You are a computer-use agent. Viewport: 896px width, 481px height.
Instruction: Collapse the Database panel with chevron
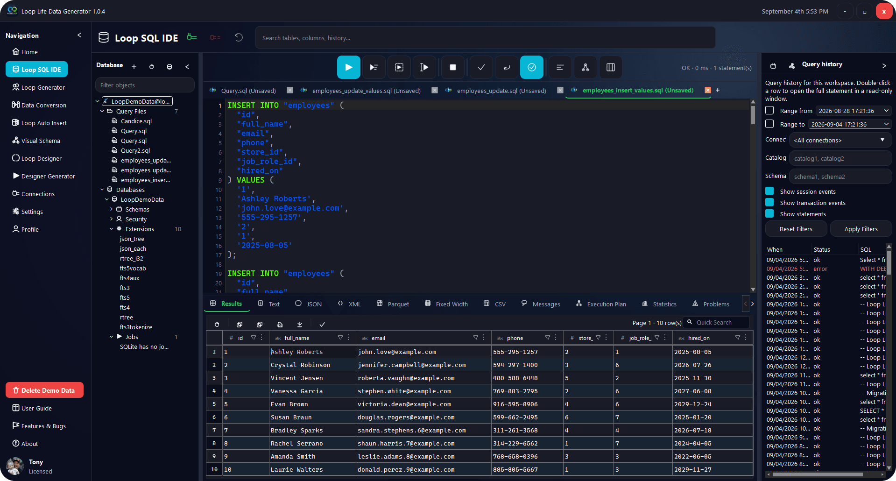(x=187, y=67)
